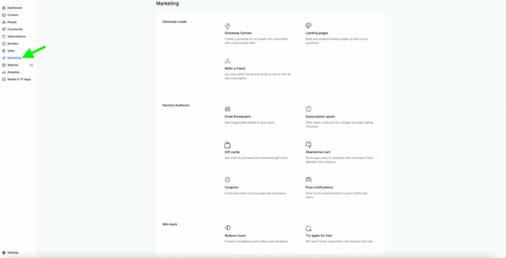Click the Sales icon in sidebar
This screenshot has height=258, width=506.
point(4,51)
